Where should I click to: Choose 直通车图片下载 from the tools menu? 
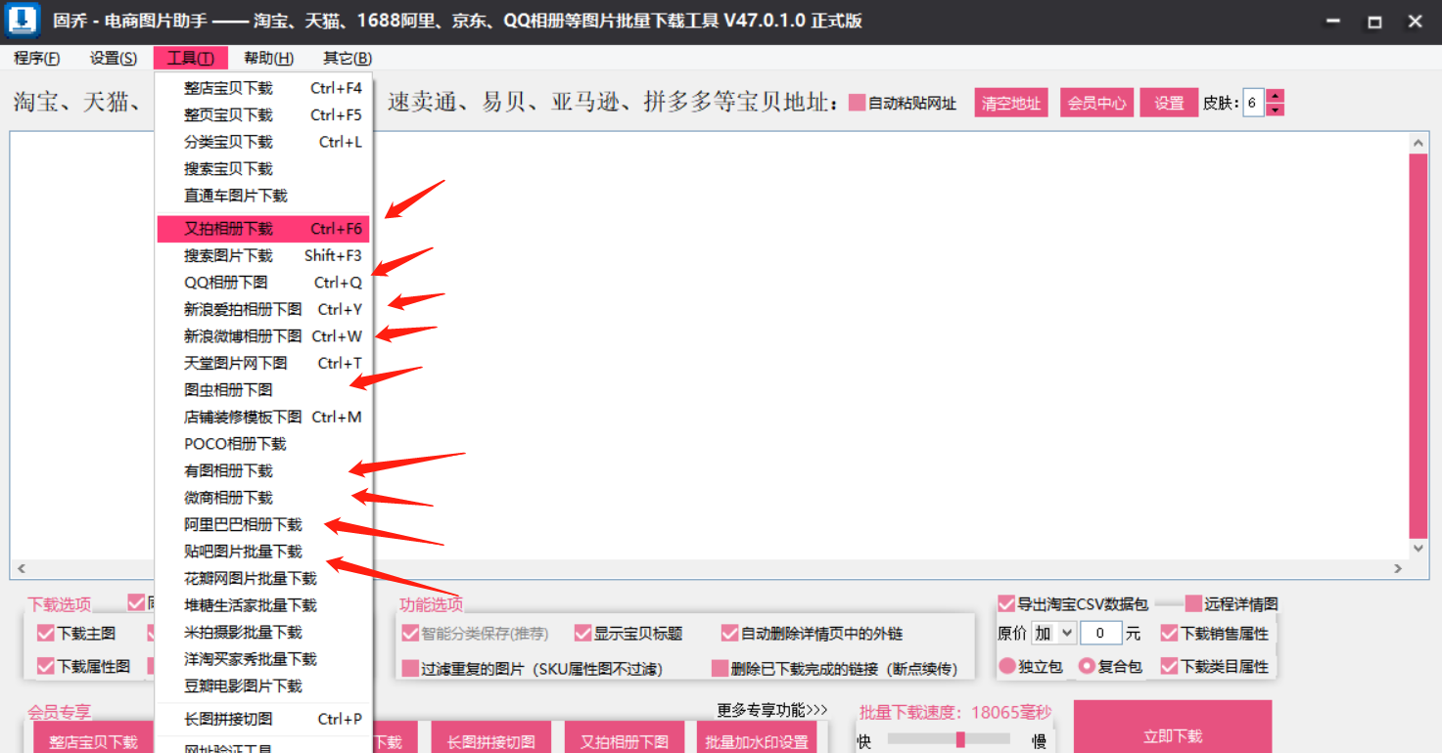point(262,196)
